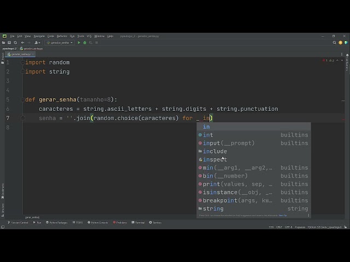Go to previous highlighted error arrow
Screen dimensions: 350x262
click(x=337, y=61)
